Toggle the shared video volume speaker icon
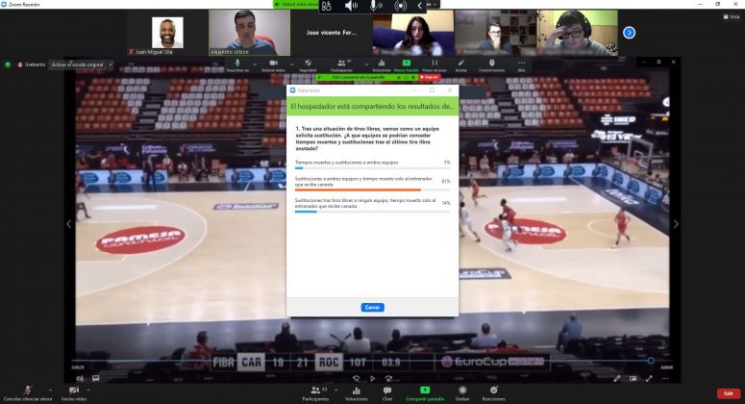The image size is (745, 404). 80,379
